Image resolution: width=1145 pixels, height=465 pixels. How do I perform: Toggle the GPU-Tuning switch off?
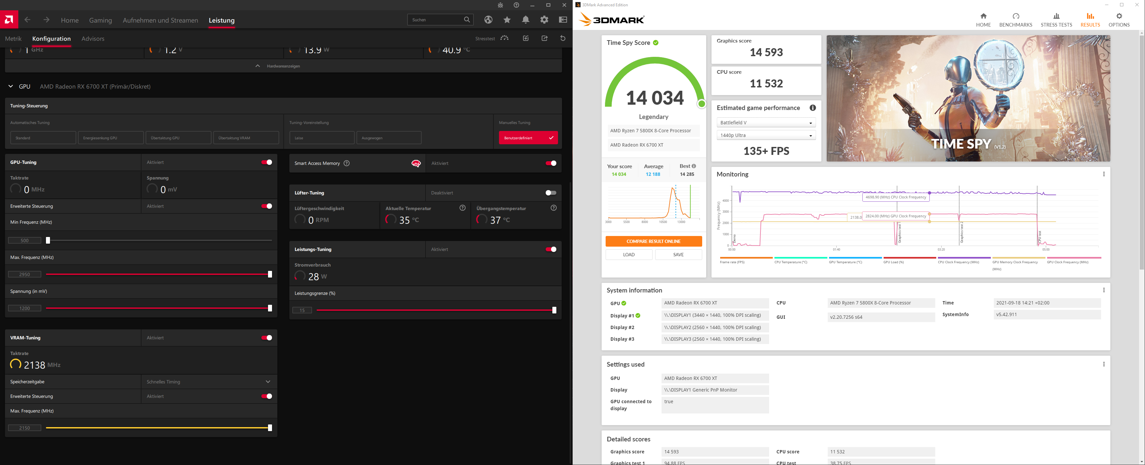coord(267,163)
